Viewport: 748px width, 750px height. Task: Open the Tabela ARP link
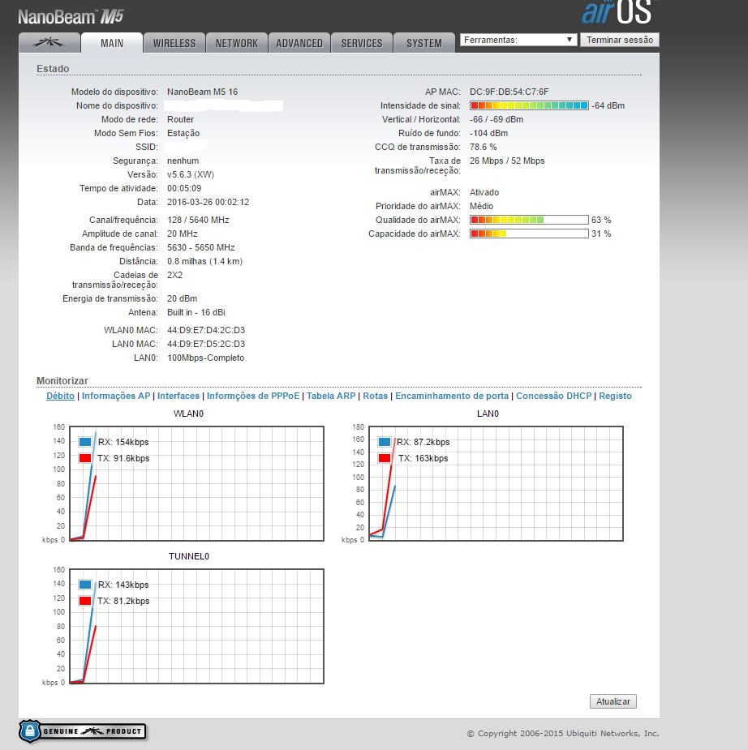[x=331, y=396]
